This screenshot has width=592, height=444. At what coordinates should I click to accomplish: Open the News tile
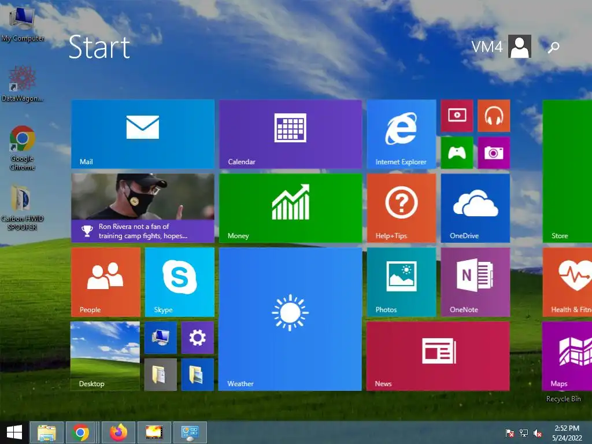438,356
